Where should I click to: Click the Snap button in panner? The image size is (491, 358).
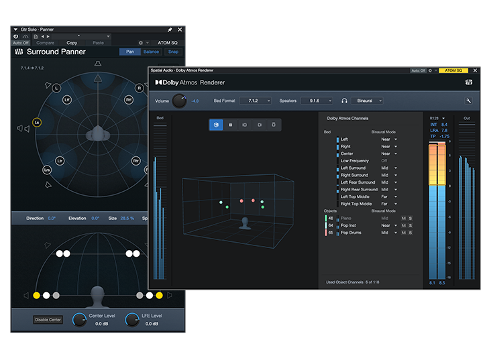point(173,52)
